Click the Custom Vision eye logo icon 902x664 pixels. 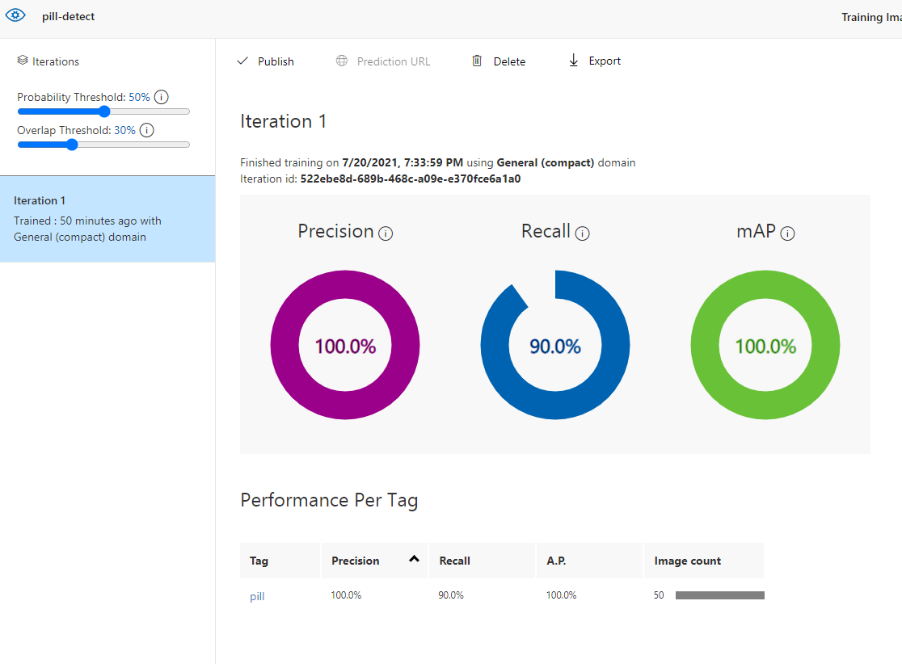point(15,15)
